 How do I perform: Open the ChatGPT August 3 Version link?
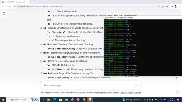pyautogui.click(x=130, y=93)
